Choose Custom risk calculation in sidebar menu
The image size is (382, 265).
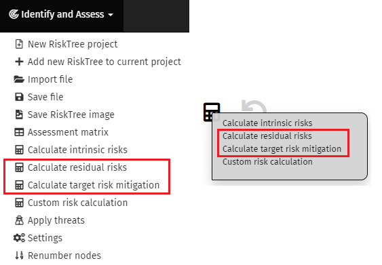click(77, 203)
